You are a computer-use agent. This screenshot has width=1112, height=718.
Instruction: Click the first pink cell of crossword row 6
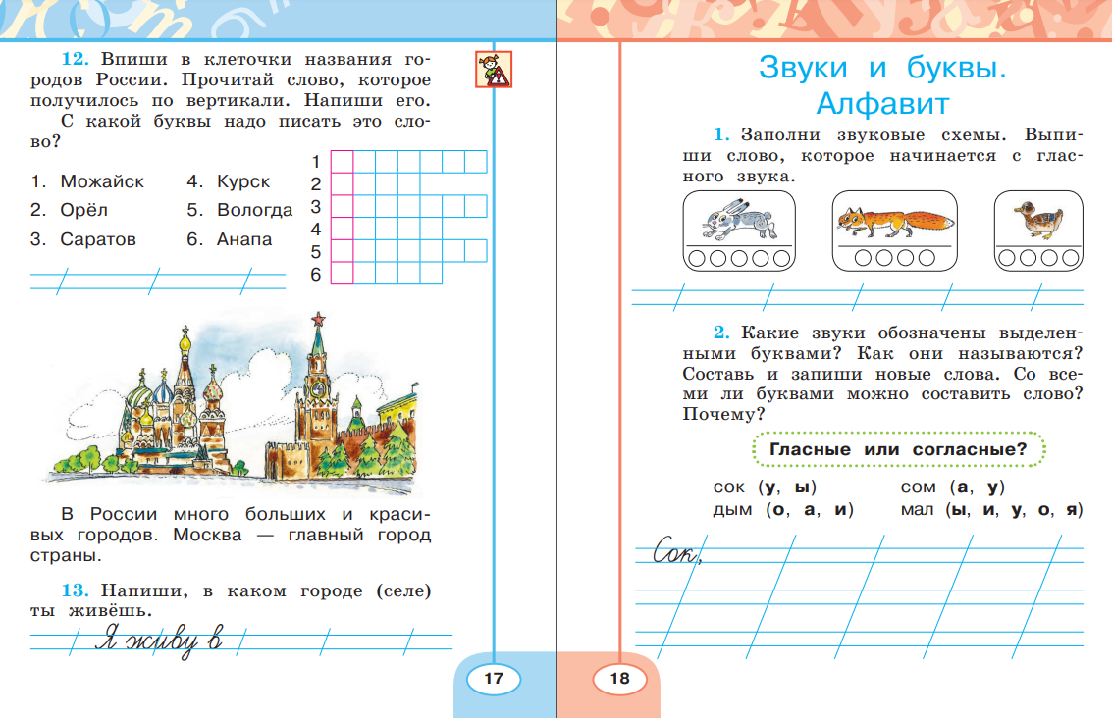342,274
